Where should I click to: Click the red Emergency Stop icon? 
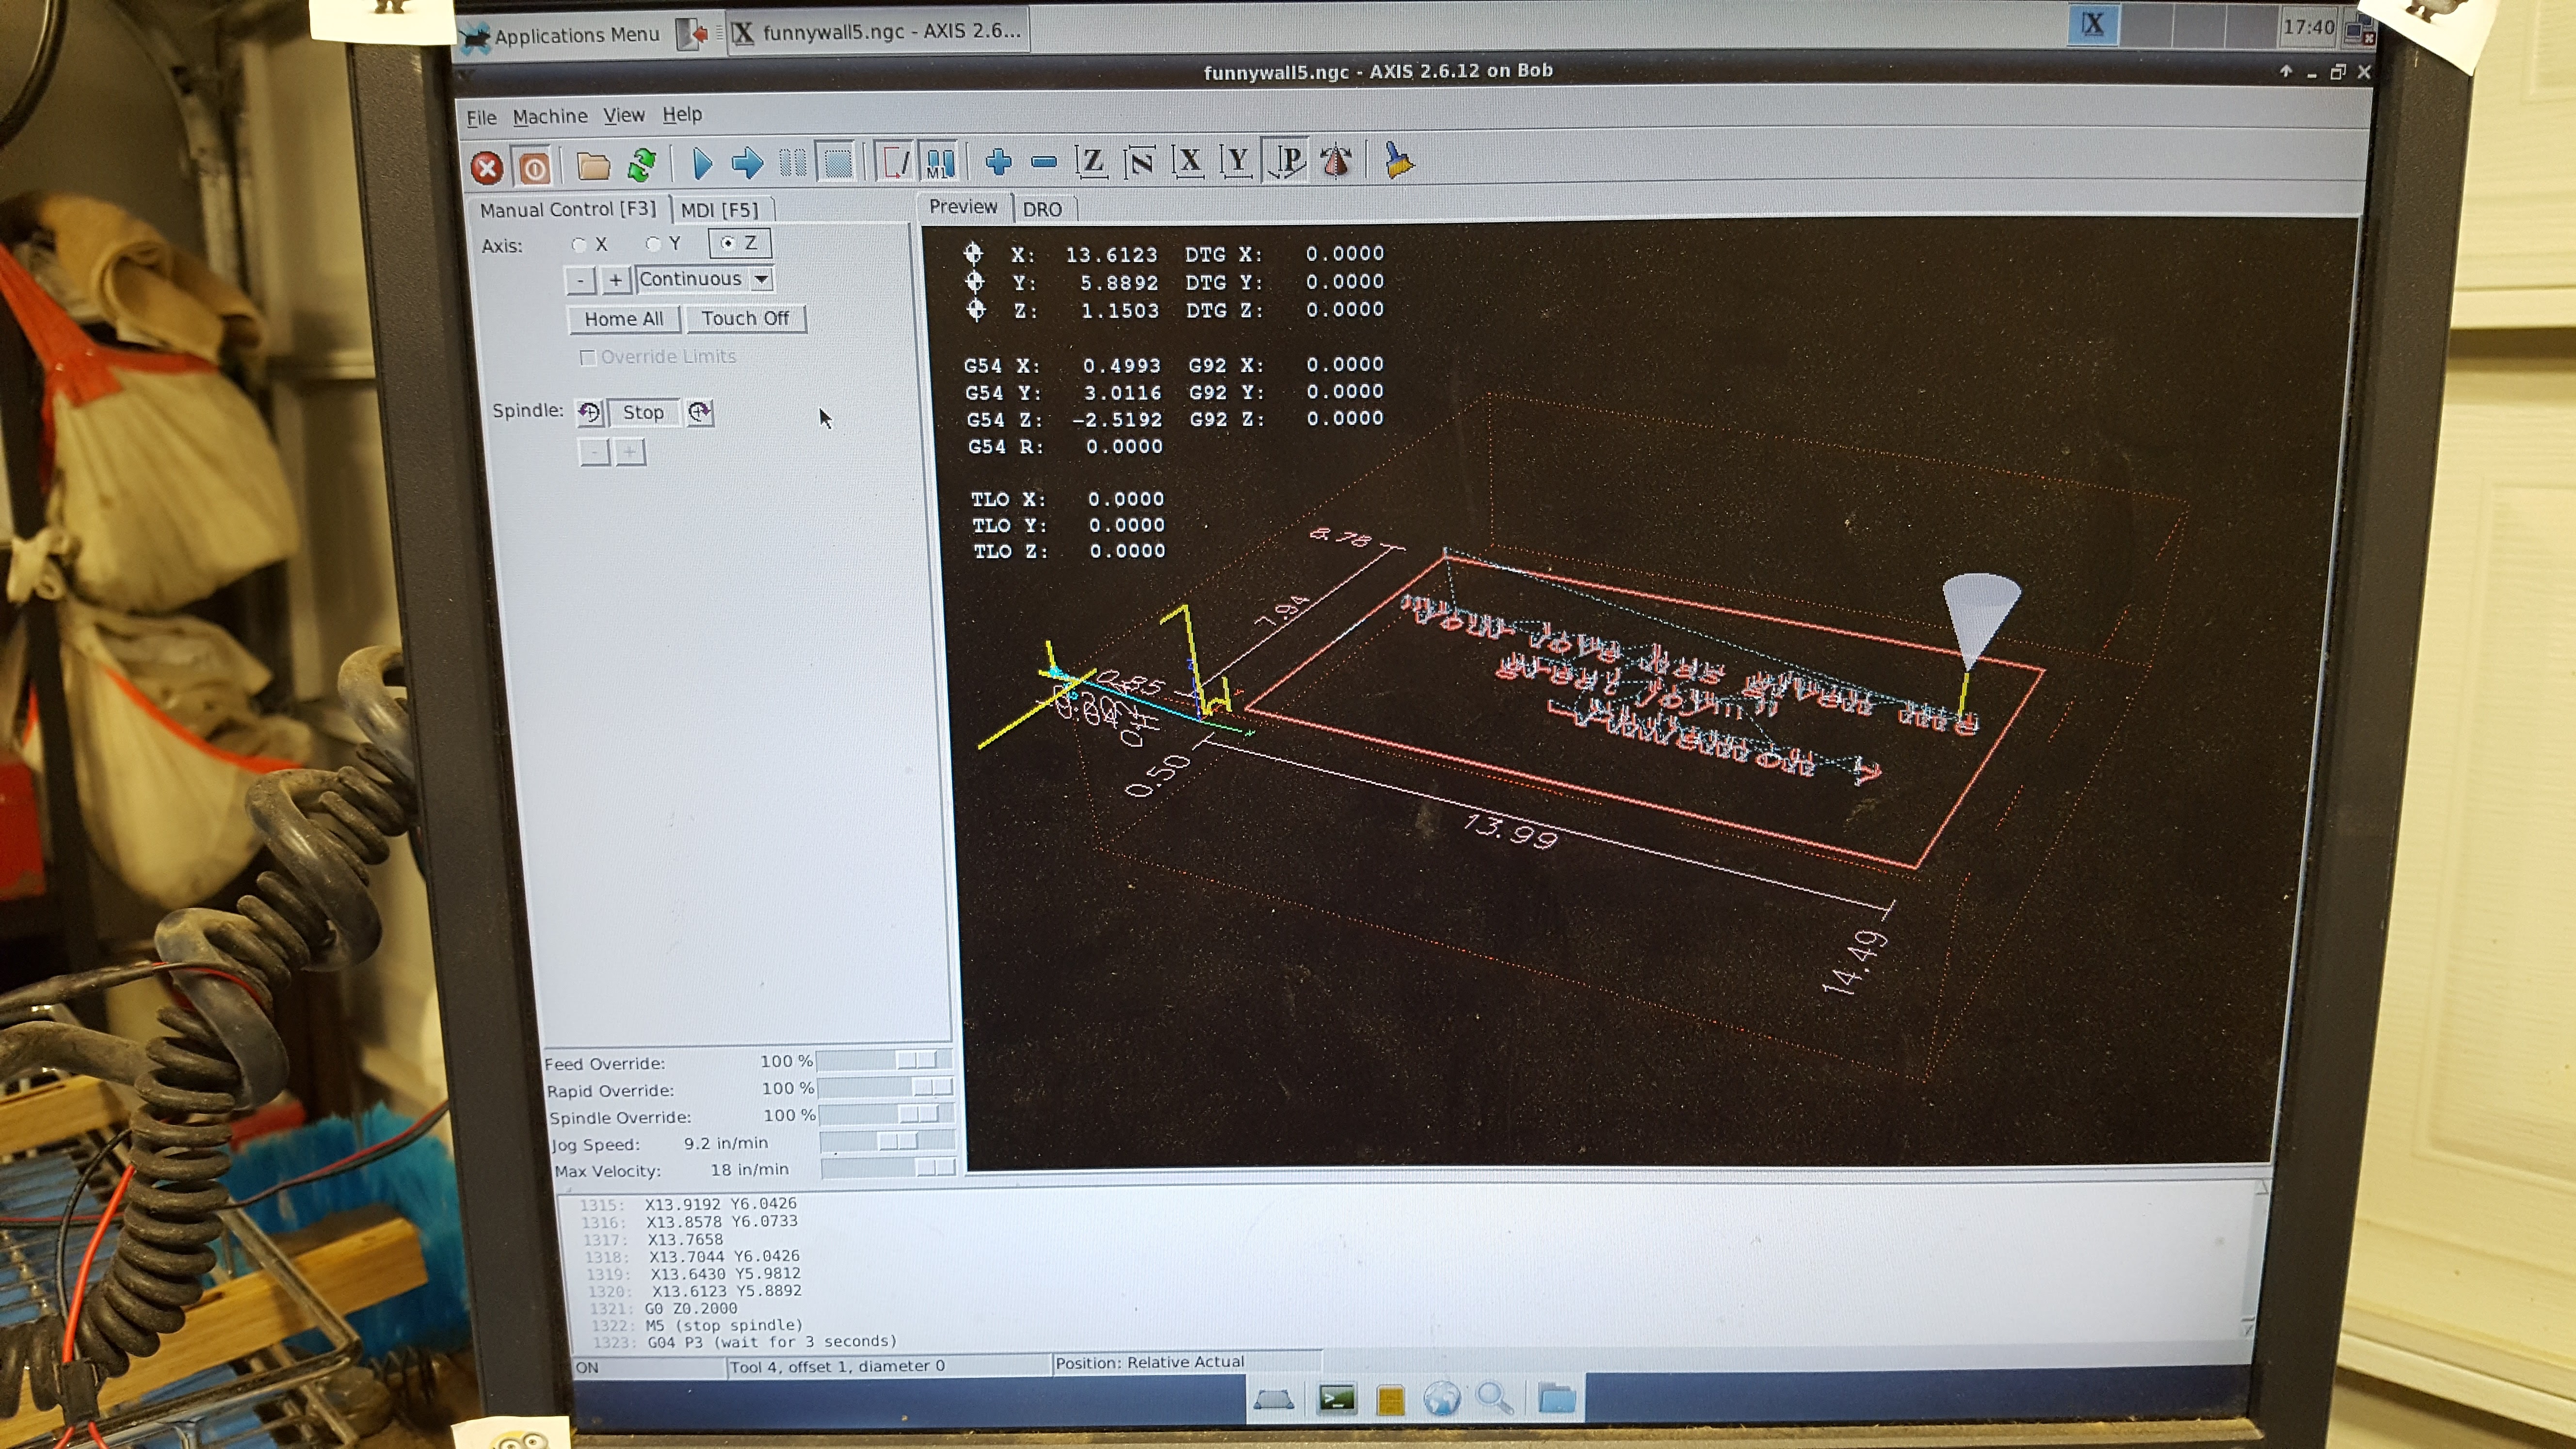487,168
